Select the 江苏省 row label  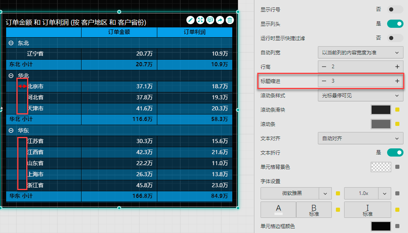pos(35,141)
